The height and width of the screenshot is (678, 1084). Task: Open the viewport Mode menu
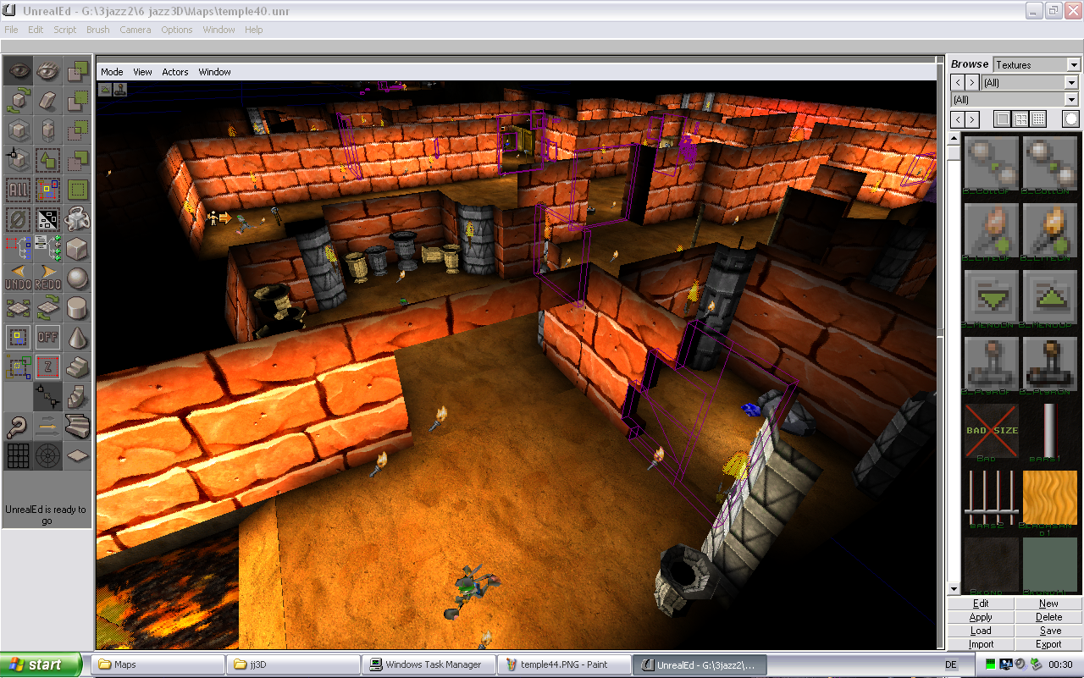click(112, 72)
